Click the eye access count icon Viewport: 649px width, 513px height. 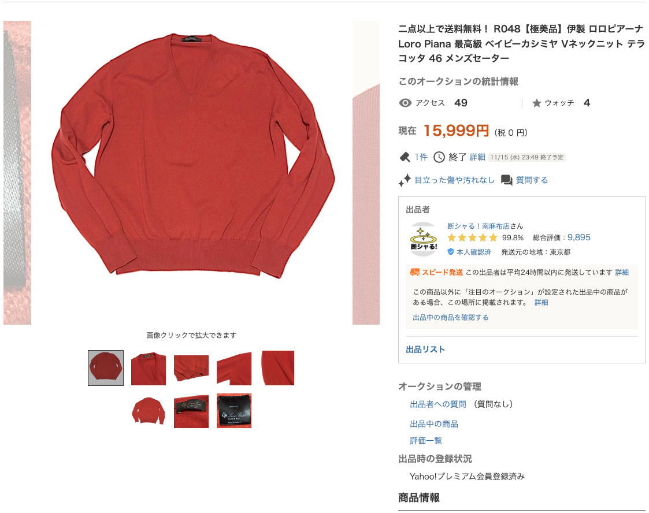tap(405, 103)
